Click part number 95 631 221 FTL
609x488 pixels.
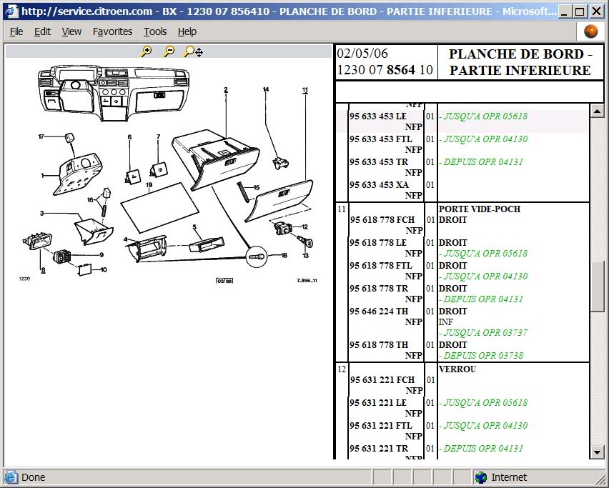380,426
